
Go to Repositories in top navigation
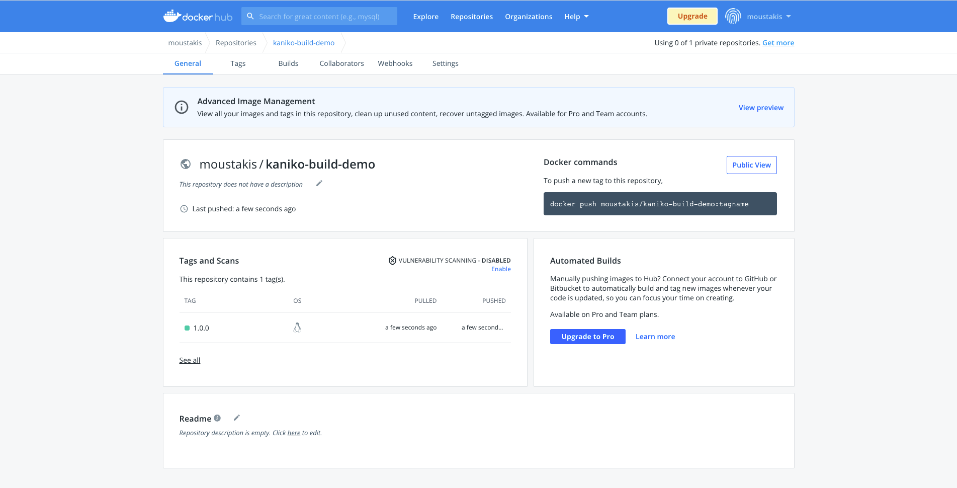472,17
